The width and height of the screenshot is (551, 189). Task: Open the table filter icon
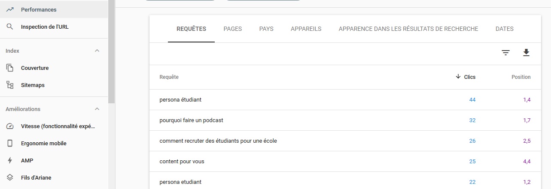click(505, 53)
